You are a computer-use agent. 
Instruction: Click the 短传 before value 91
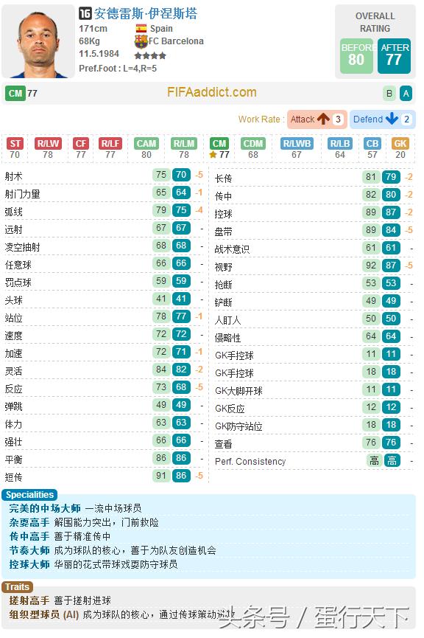(x=161, y=476)
